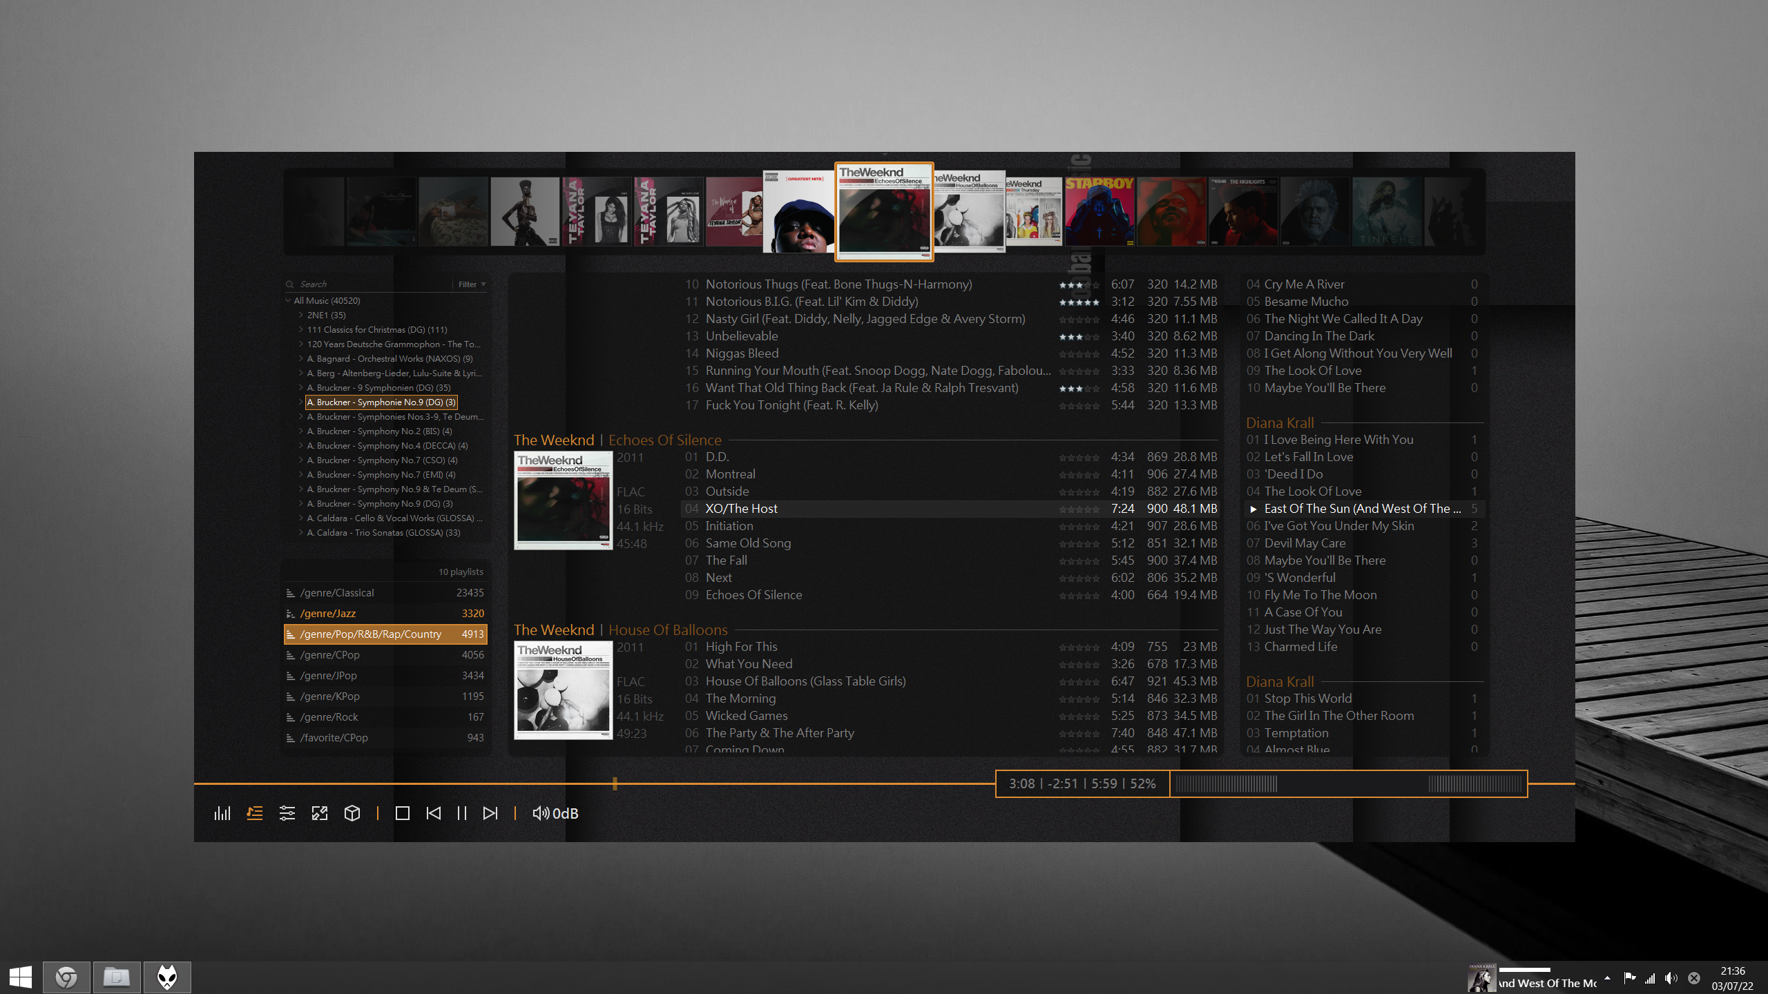
Task: Expand A. Bagnard Orchestral Works node
Action: point(301,358)
